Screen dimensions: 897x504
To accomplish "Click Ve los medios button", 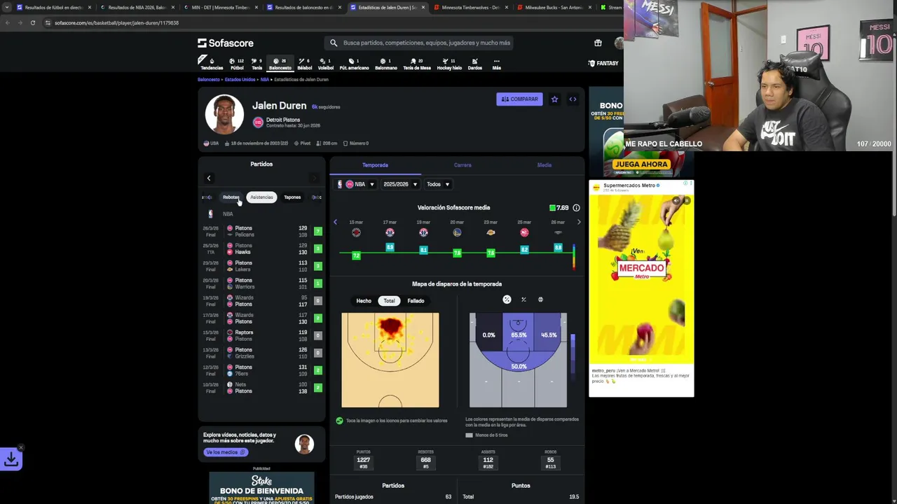I will pyautogui.click(x=225, y=452).
